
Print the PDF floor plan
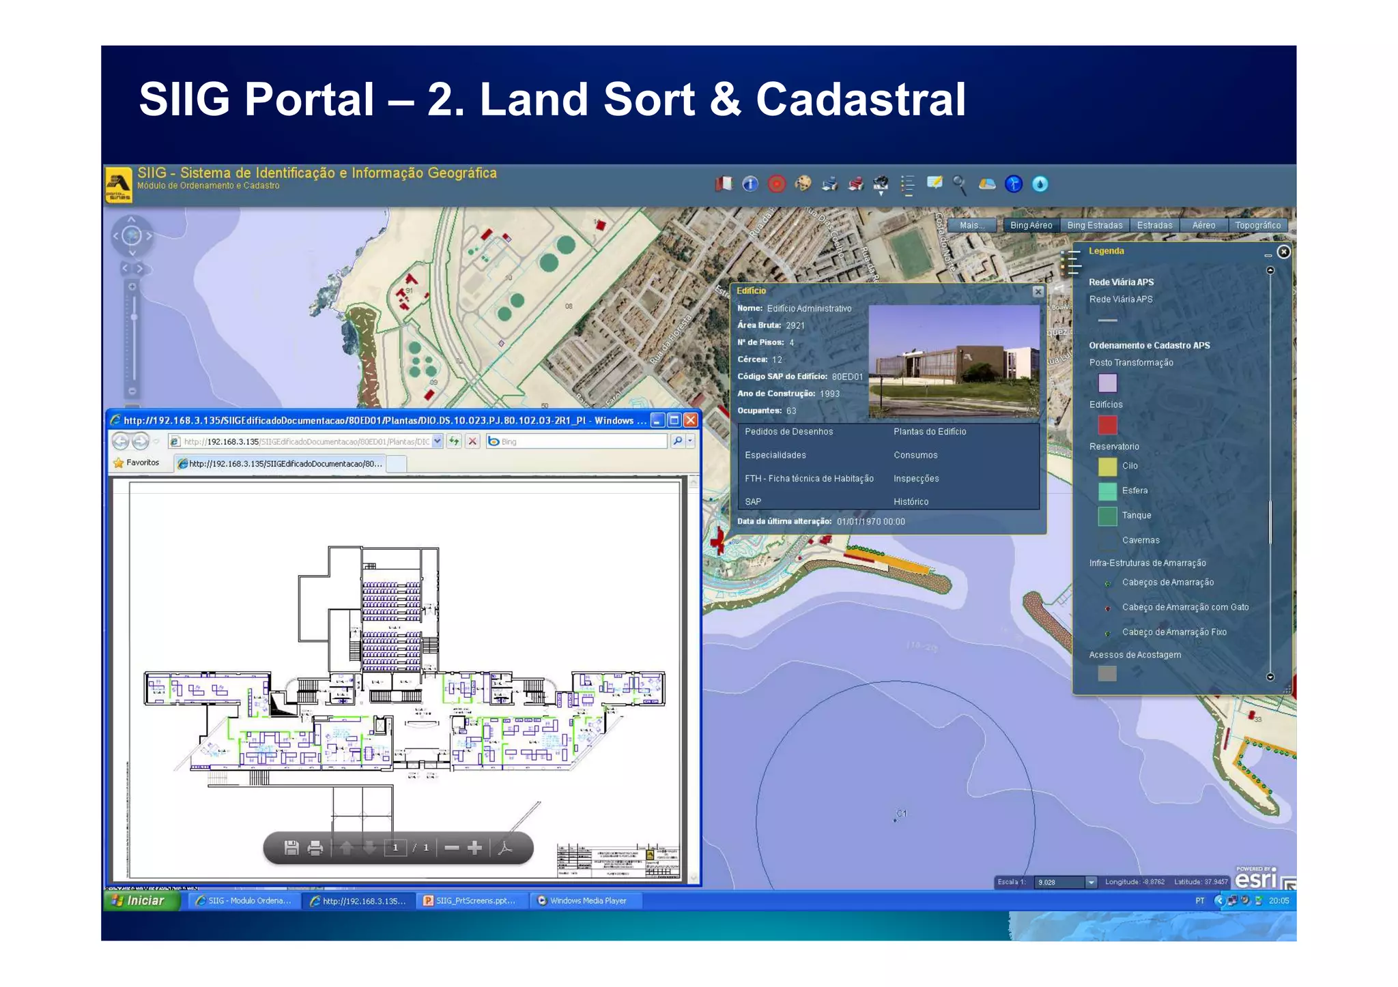coord(315,848)
